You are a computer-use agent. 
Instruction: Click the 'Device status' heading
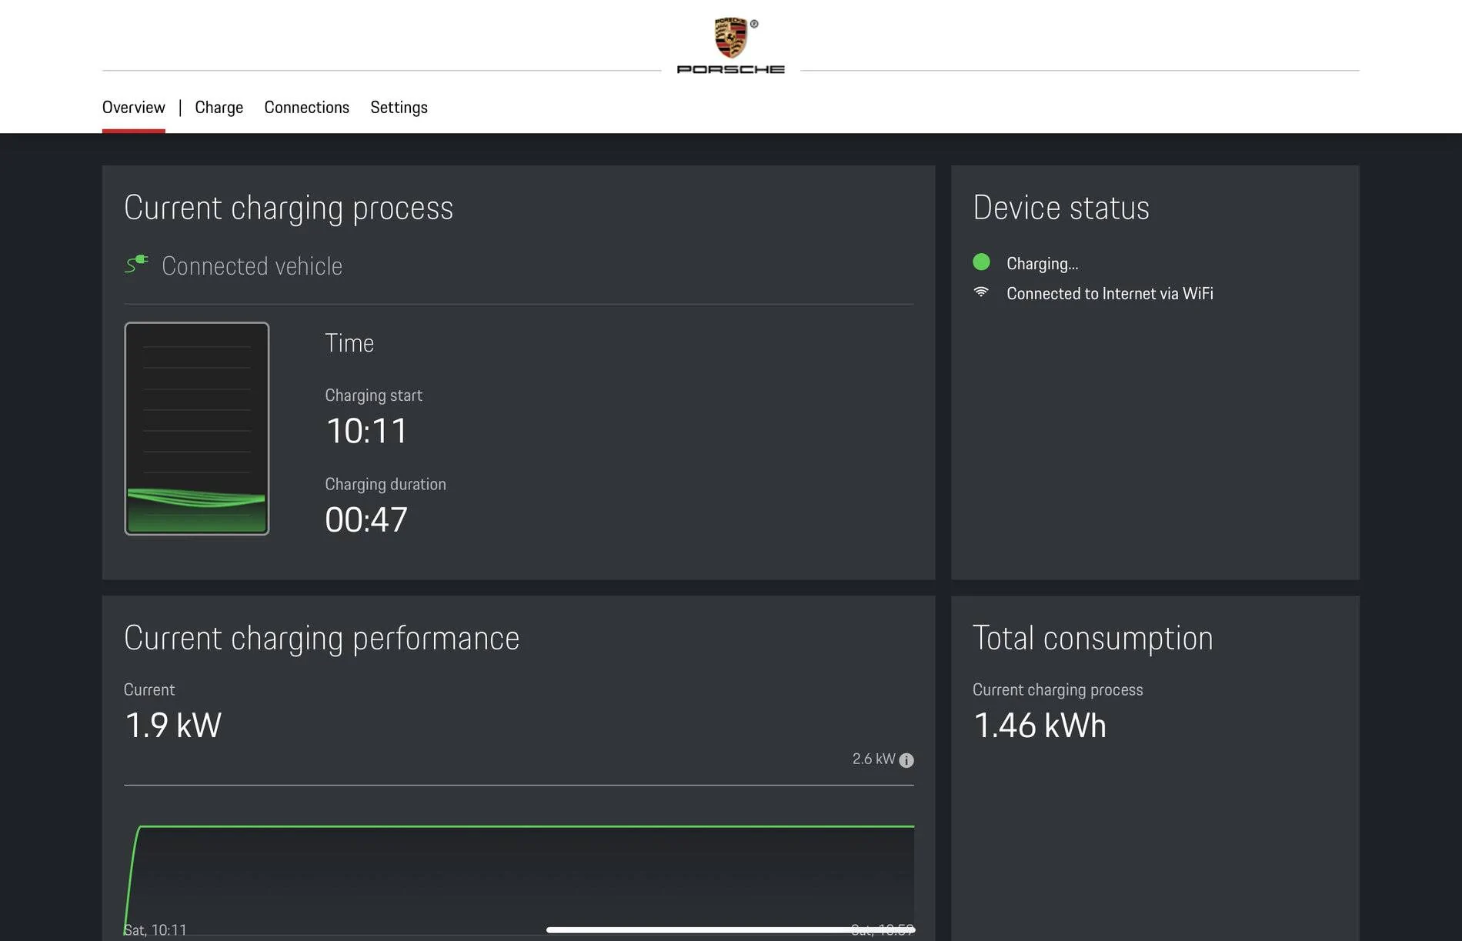coord(1061,208)
